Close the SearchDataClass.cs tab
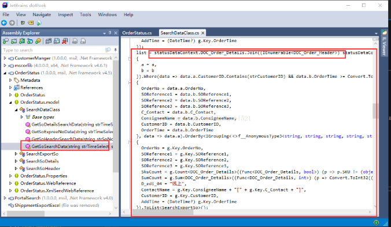Screen dimensions: 391x227 (203, 33)
